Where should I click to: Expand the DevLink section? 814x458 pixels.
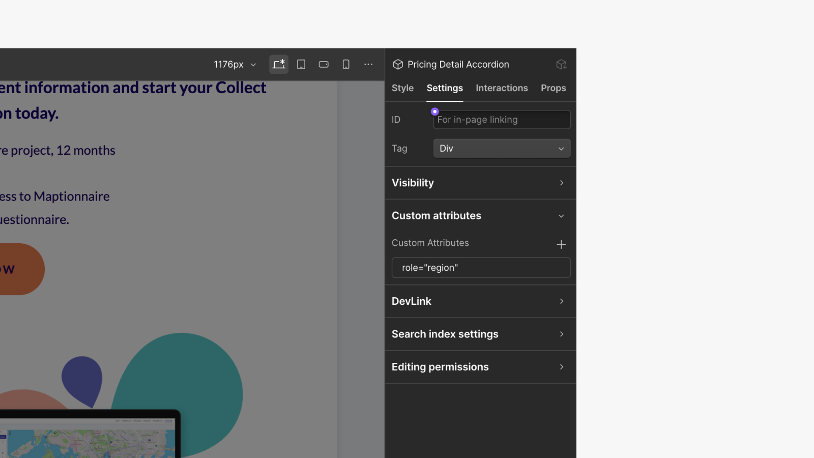pyautogui.click(x=480, y=301)
